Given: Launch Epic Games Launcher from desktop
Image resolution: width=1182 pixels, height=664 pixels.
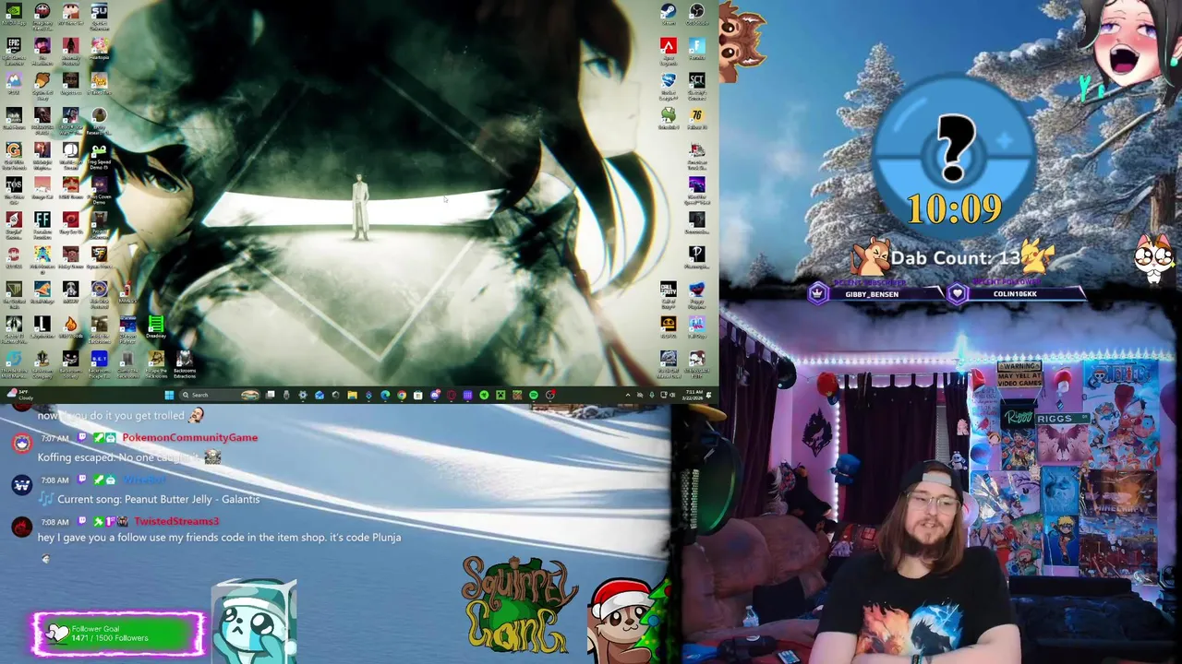Looking at the screenshot, I should (14, 48).
